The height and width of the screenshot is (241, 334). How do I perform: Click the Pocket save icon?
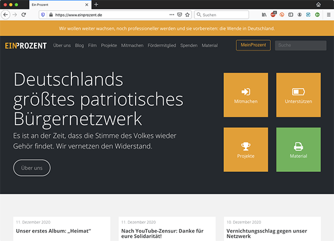pyautogui.click(x=180, y=14)
